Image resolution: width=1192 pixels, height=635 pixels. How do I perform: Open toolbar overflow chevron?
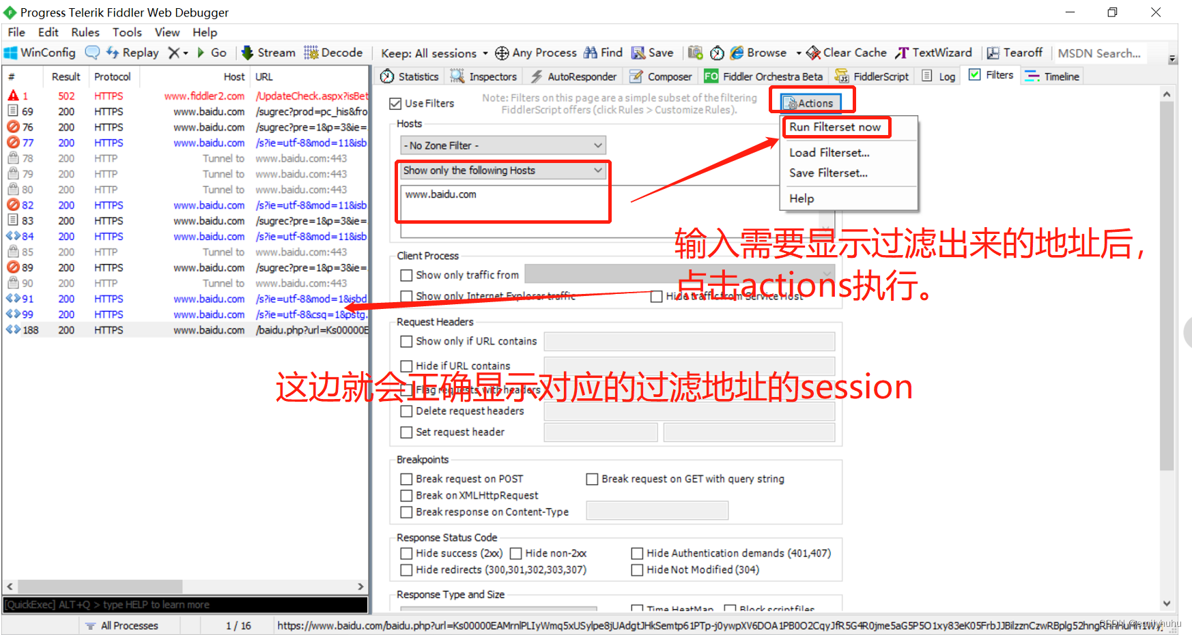coord(1172,59)
